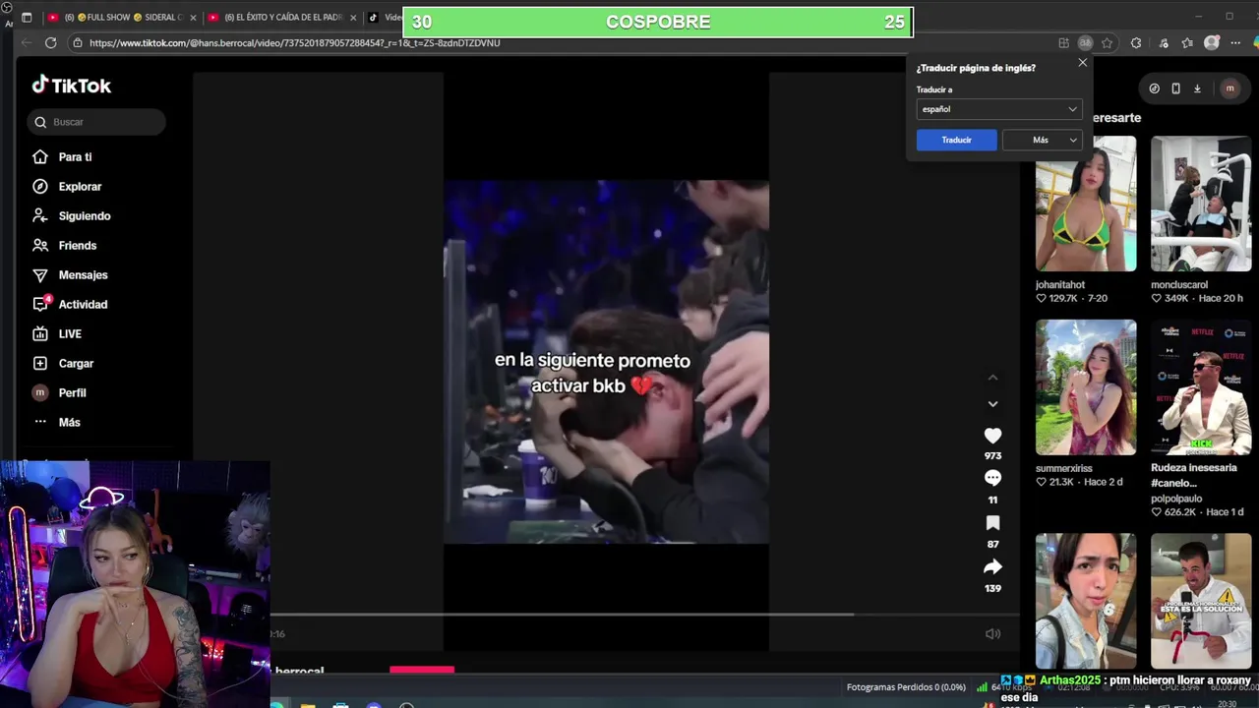Close the EL ÉXITO Y CAÍDA tab
The image size is (1259, 708).
(x=352, y=18)
